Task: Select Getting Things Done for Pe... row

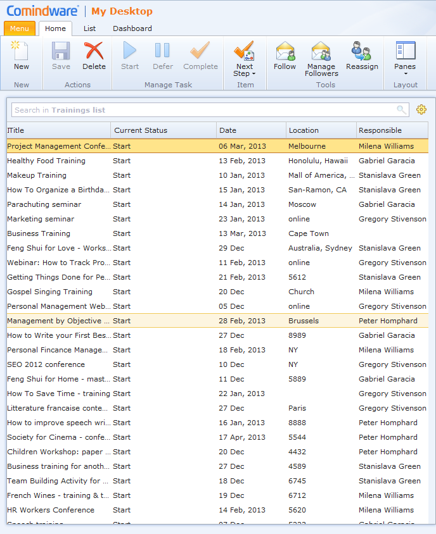Action: coord(217,277)
